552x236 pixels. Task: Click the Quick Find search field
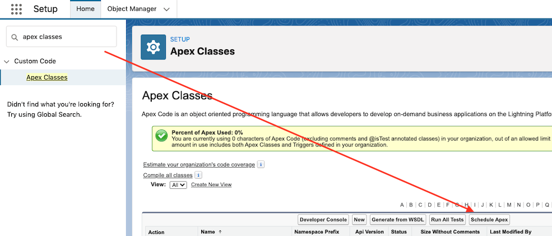point(61,36)
